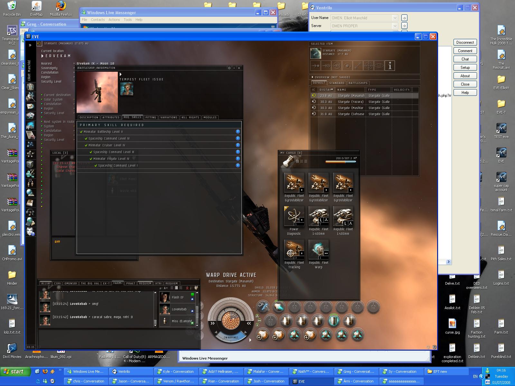Screen dimensions: 515x386
Task: Switch cargo to icon grid view
Action: pos(297,161)
